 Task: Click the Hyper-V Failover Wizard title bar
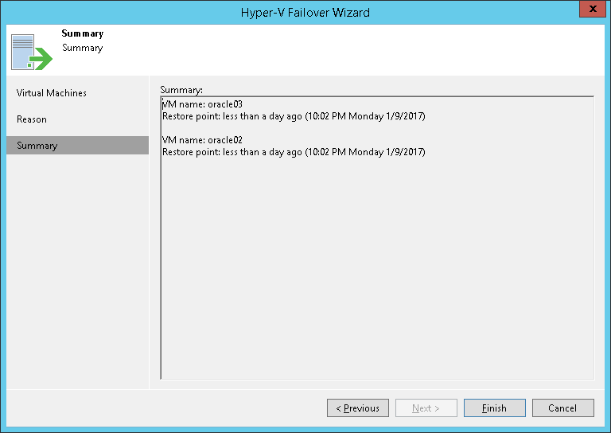(305, 12)
